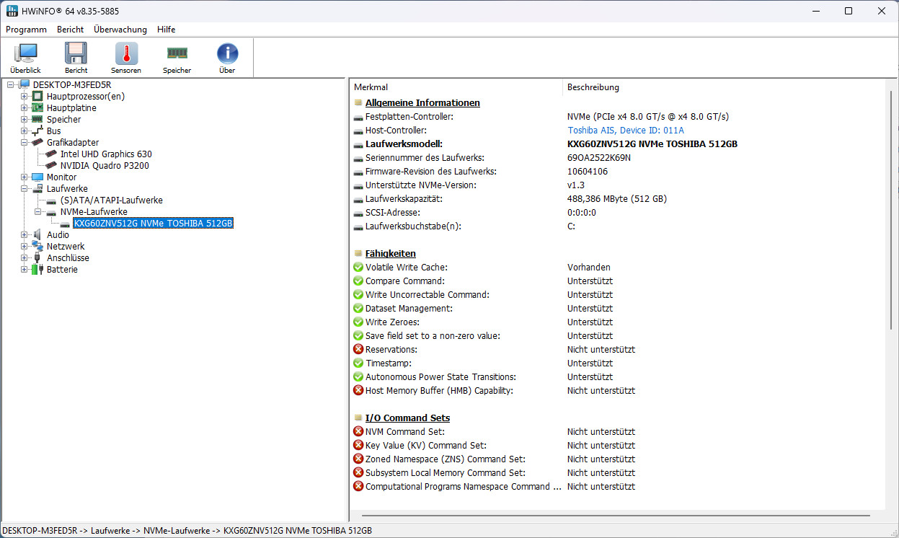The width and height of the screenshot is (899, 538).
Task: Click the Merkmal column header
Action: coord(456,87)
